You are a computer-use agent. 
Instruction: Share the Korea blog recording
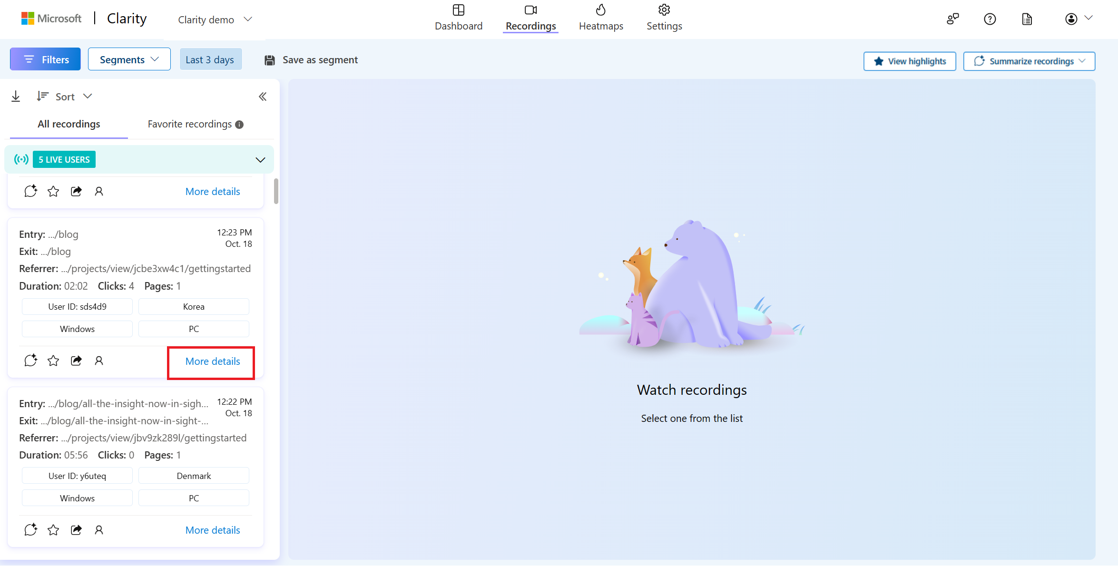[x=76, y=361]
